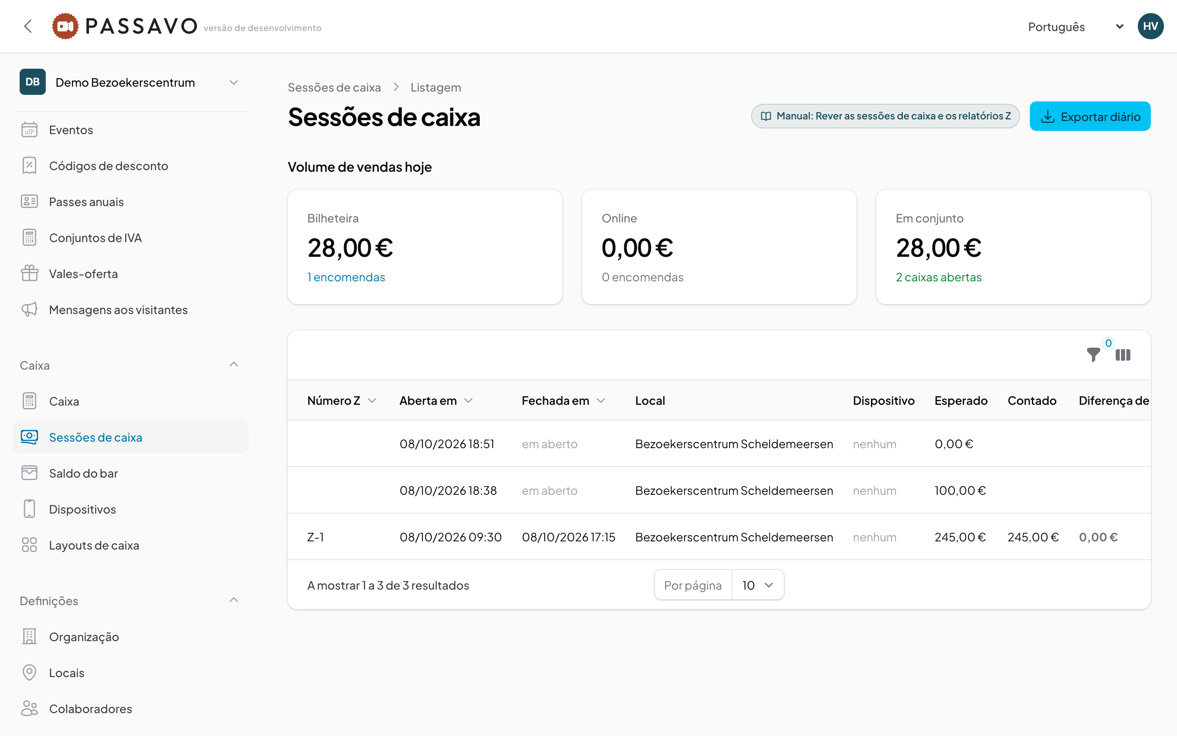Open Passes anuais in the sidebar
The height and width of the screenshot is (736, 1177).
130,202
